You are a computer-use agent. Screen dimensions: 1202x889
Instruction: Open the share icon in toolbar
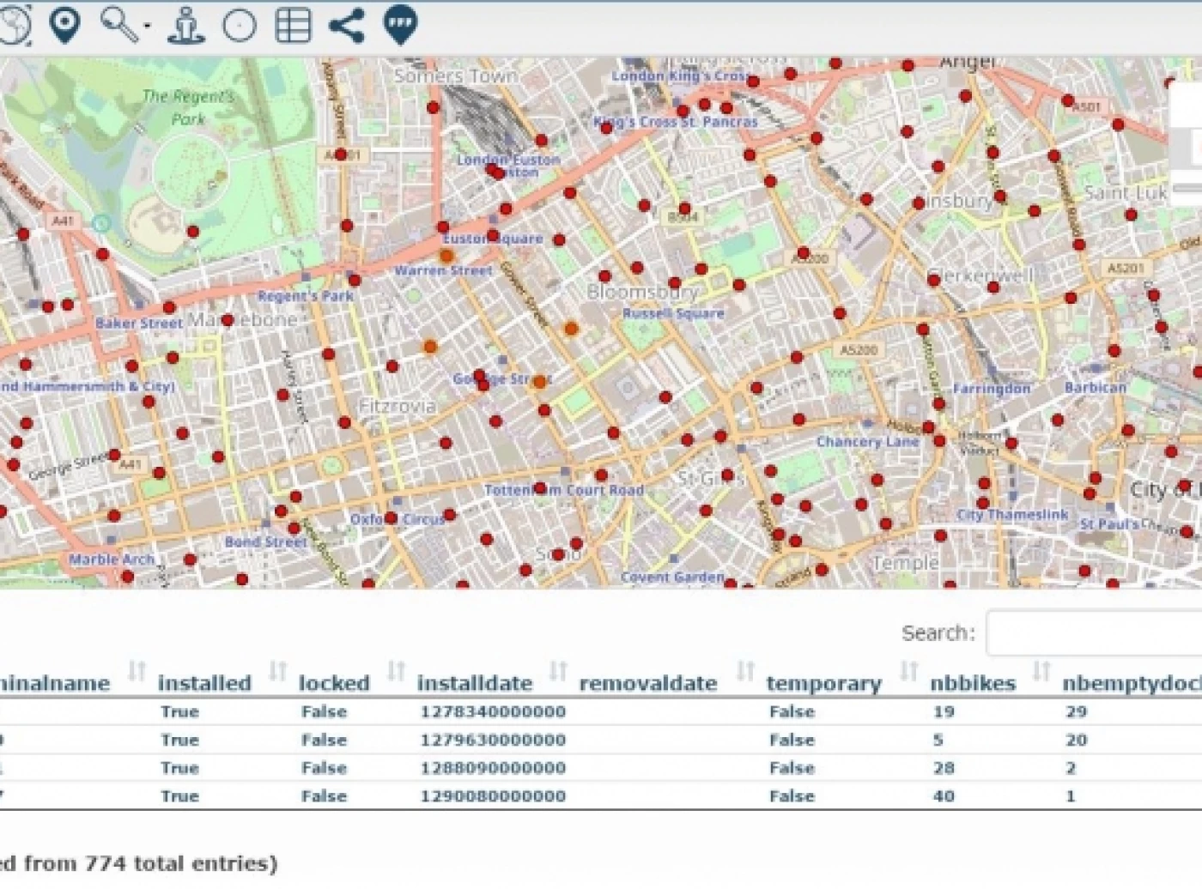346,25
